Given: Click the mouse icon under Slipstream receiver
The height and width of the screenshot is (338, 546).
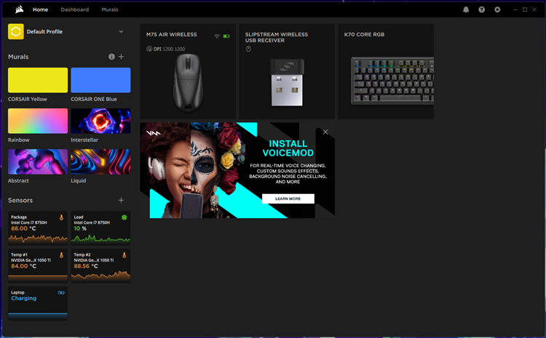Looking at the screenshot, I should tap(248, 49).
